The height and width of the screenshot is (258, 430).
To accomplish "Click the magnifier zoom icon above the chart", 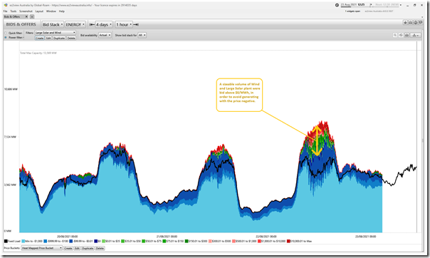I will (395, 35).
